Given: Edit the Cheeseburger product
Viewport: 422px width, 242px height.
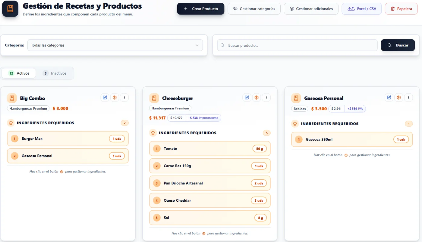Looking at the screenshot, I should coord(247,98).
